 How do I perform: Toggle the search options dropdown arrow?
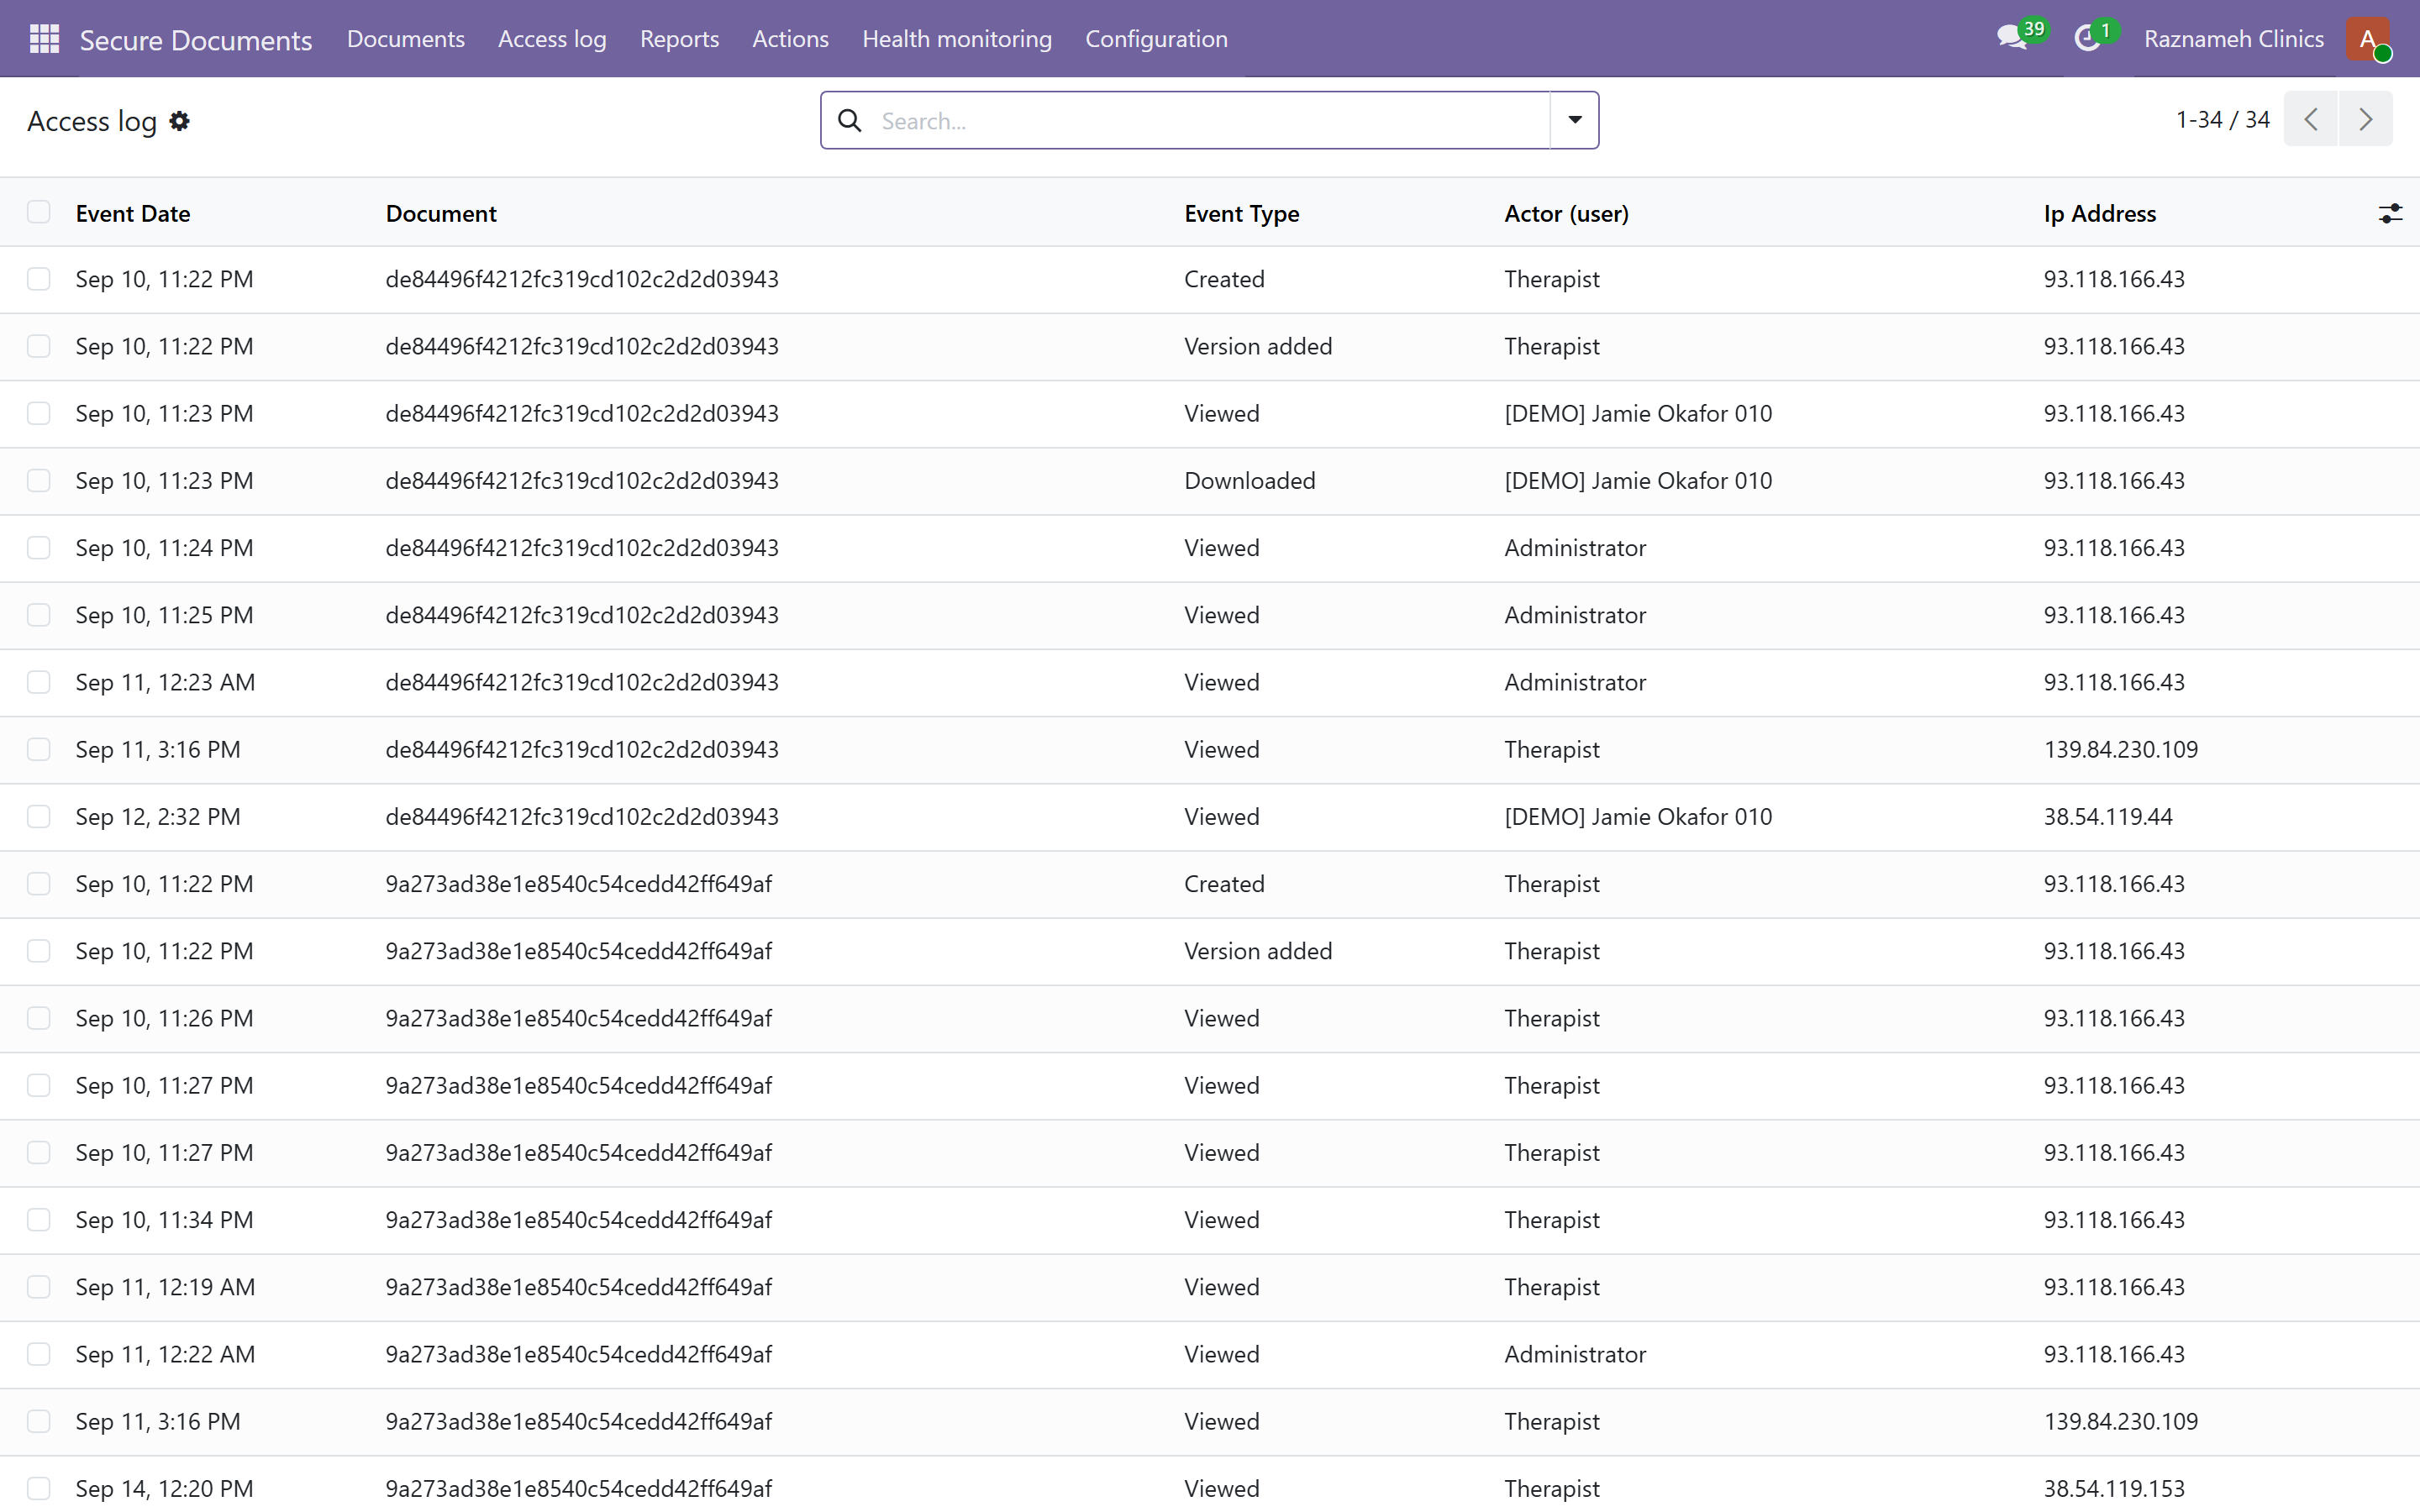click(x=1574, y=120)
